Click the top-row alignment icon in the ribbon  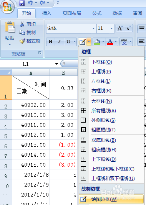click(x=141, y=28)
